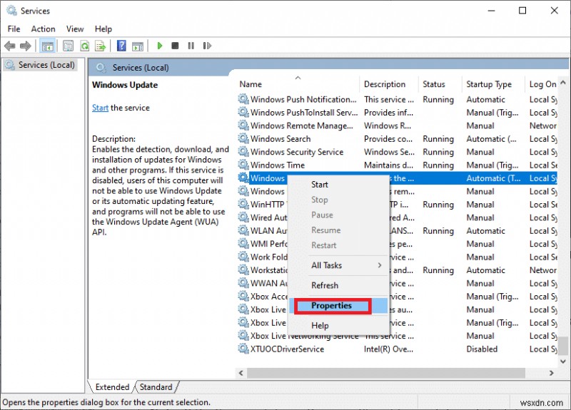
Task: Click the Services app icon in title bar
Action: coord(11,11)
